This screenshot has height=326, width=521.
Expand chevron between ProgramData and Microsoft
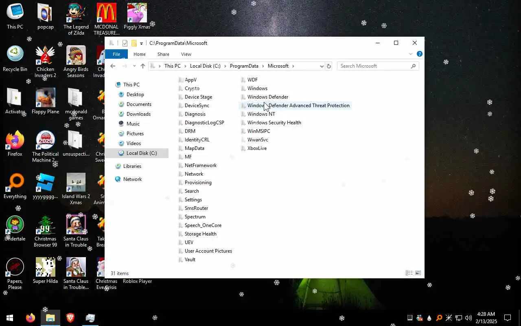[x=263, y=66]
